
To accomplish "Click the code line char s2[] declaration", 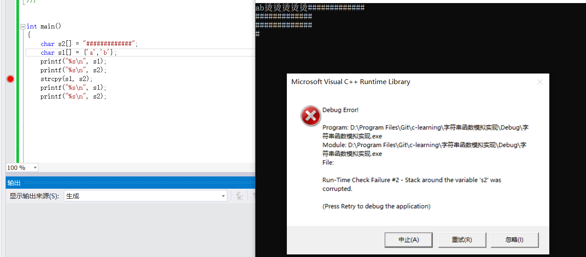I will (89, 44).
